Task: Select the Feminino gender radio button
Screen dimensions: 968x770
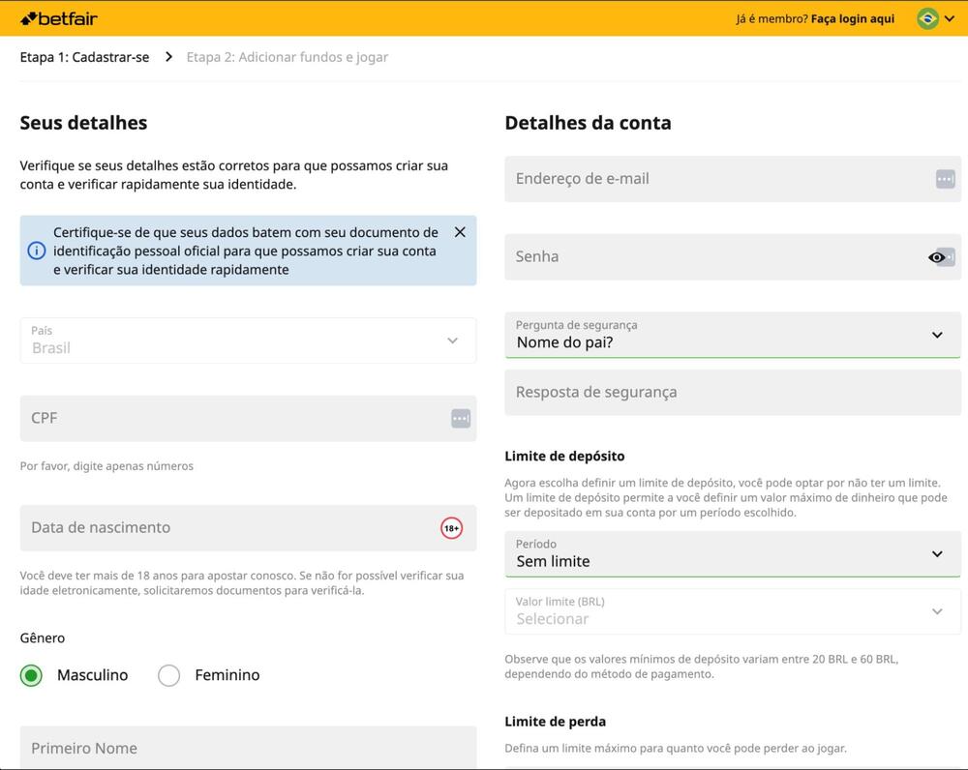Action: click(x=168, y=675)
